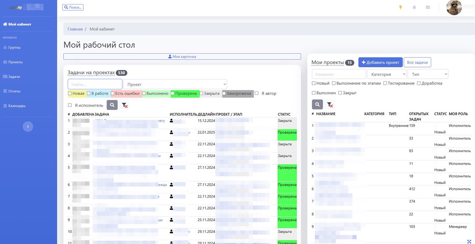Click the user avatar picture
This screenshot has height=244, width=475.
454,7
